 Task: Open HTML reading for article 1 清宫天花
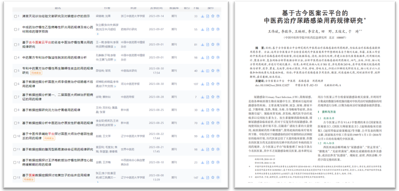[x=208, y=16]
